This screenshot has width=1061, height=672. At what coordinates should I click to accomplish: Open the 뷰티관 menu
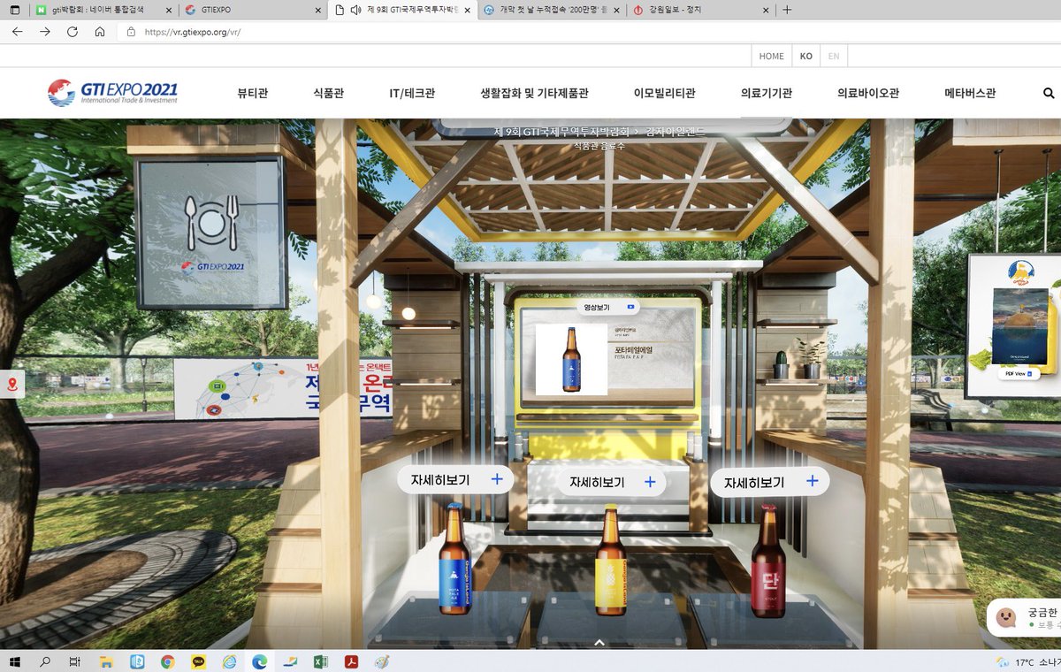pos(252,93)
